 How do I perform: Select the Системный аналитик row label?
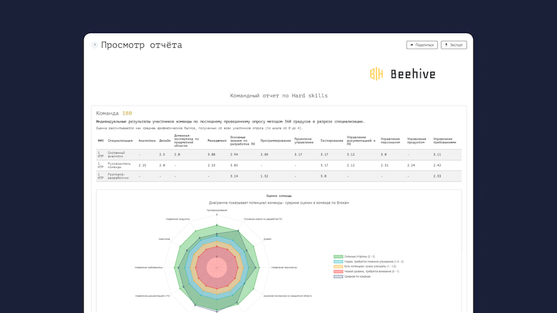click(x=116, y=154)
